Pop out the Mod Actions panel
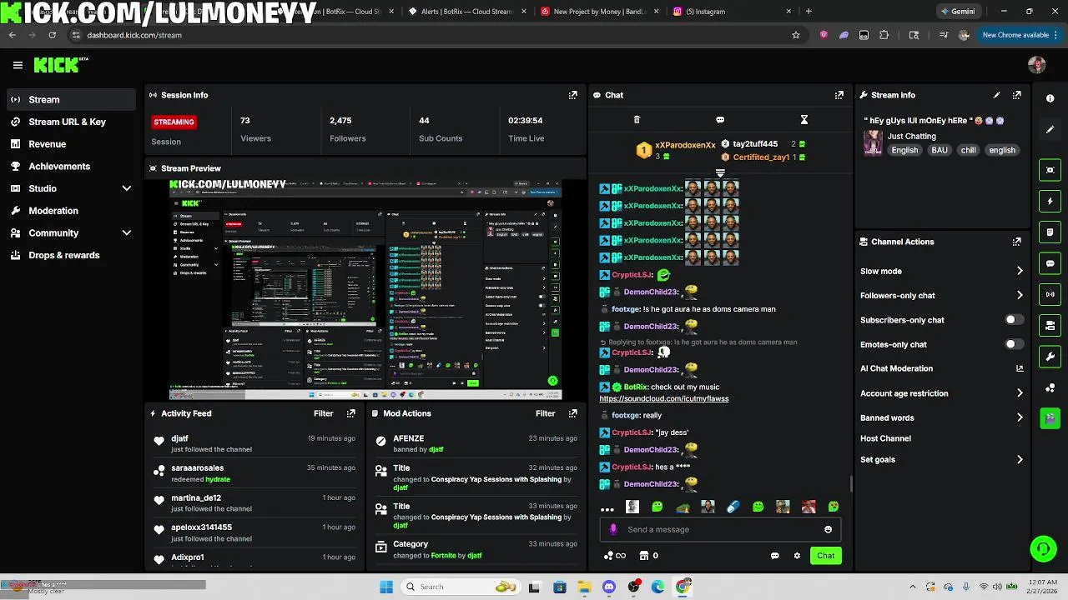The width and height of the screenshot is (1068, 600). (572, 413)
